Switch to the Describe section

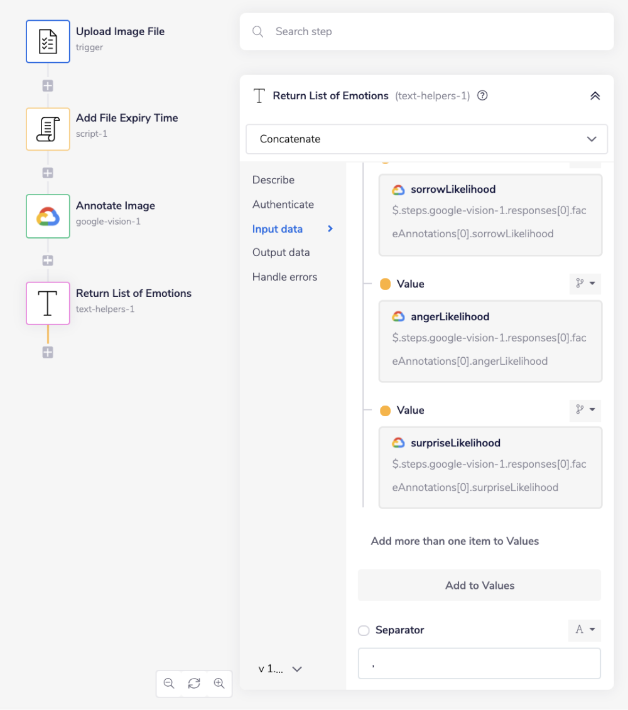[x=273, y=180]
